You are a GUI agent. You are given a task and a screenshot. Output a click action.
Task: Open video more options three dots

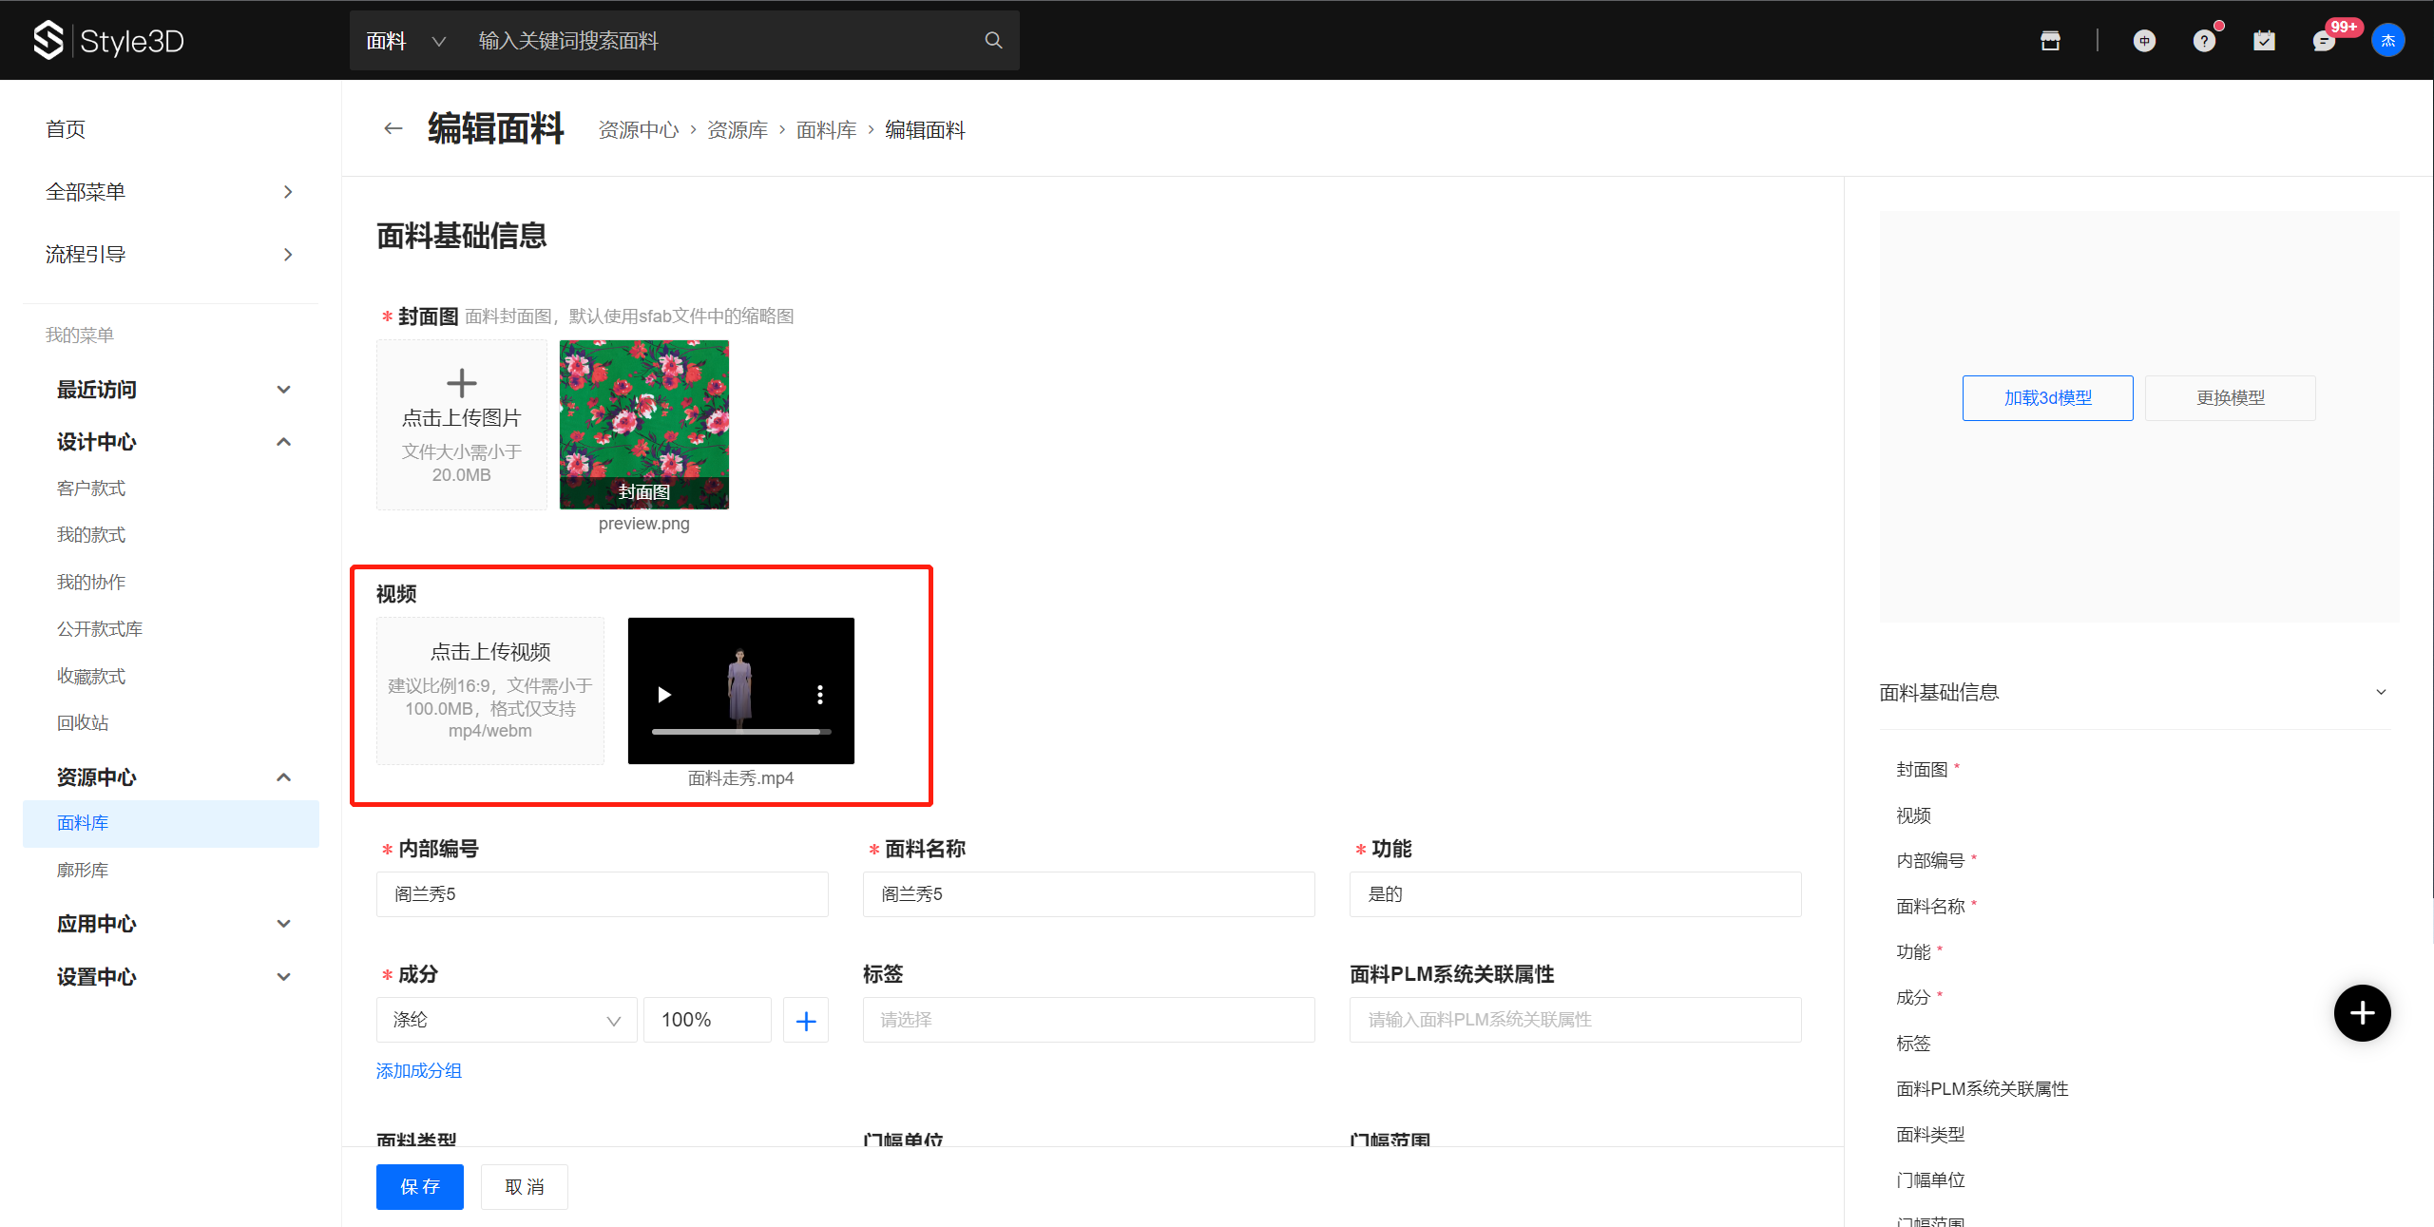click(820, 695)
